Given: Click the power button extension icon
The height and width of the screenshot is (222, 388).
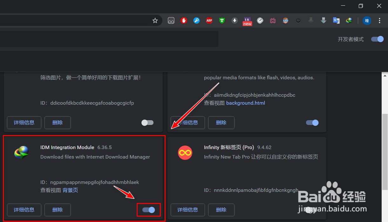Looking at the screenshot, I should click(298, 21).
